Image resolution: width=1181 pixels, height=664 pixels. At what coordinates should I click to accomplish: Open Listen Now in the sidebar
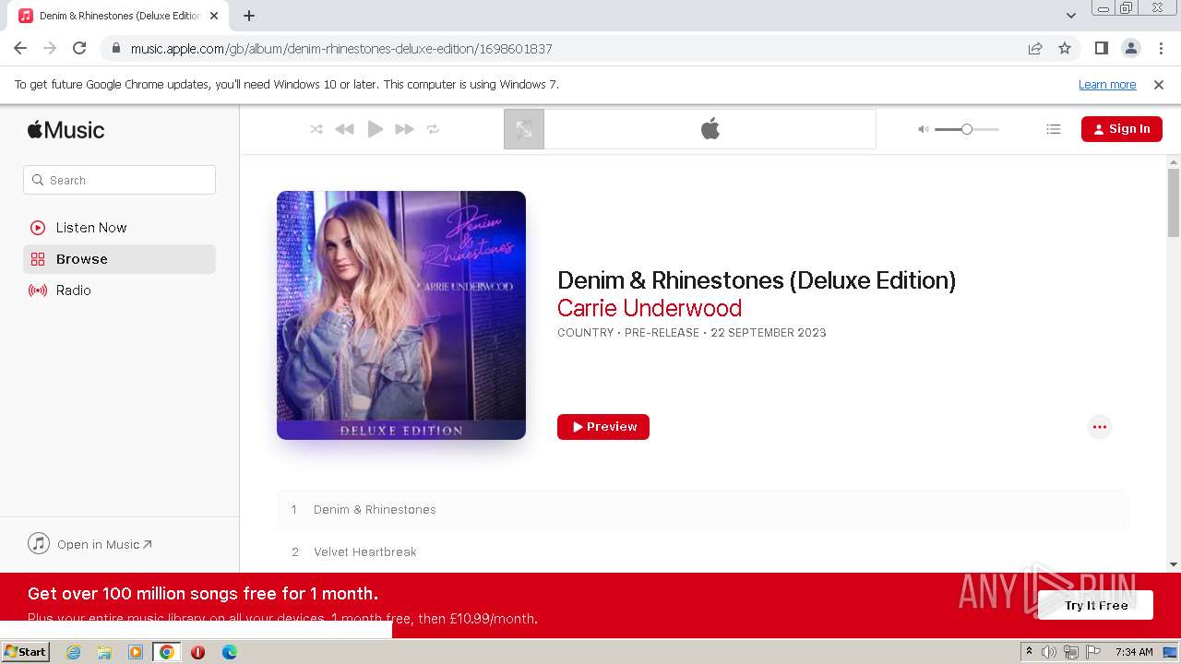(119, 228)
